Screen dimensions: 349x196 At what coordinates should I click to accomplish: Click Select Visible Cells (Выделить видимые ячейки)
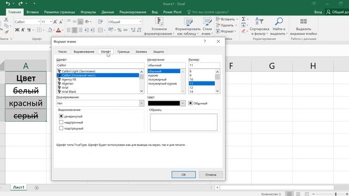[x=303, y=26]
